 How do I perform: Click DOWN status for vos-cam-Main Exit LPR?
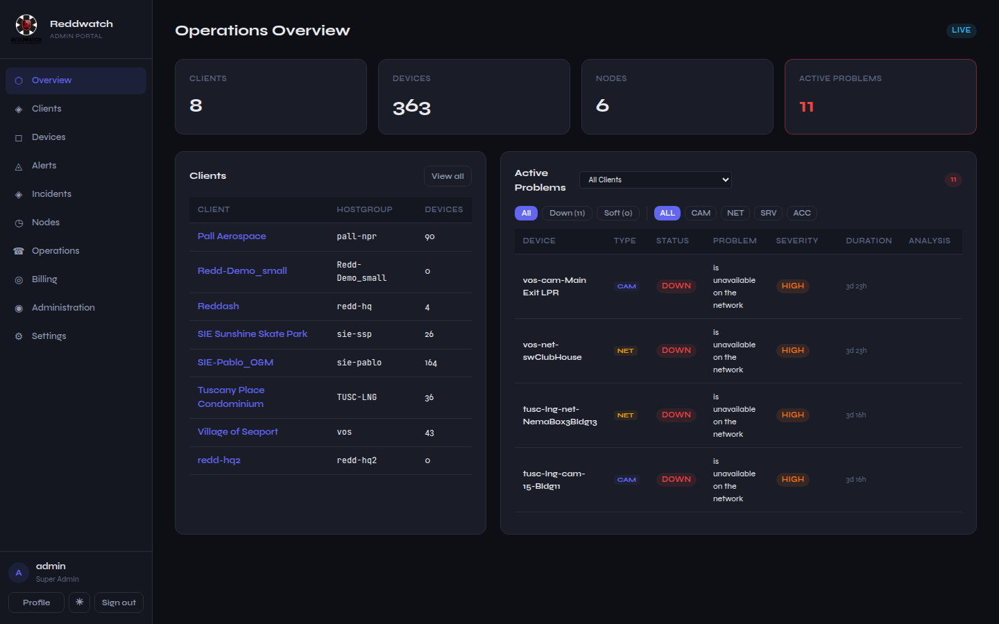676,286
